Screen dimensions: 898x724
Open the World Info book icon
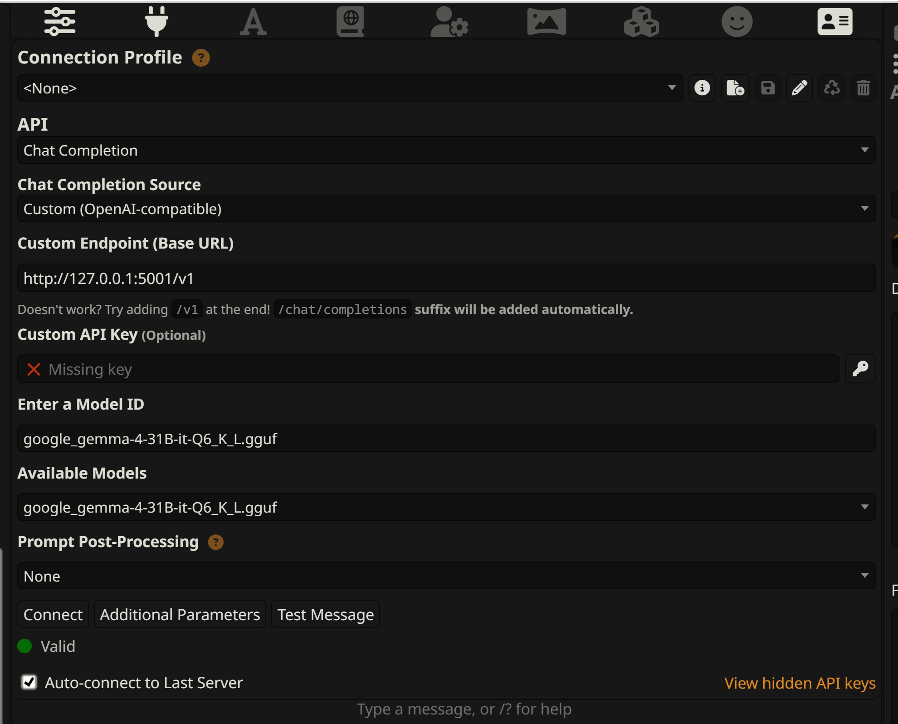point(350,21)
